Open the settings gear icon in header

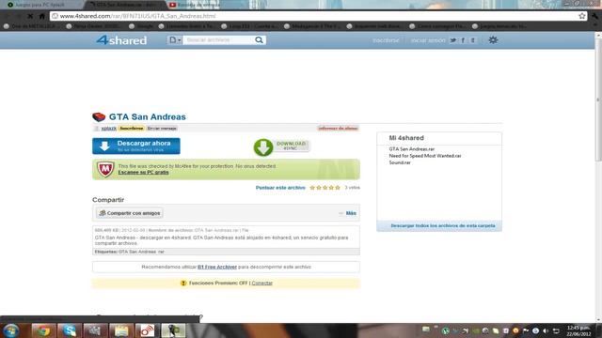(x=493, y=39)
